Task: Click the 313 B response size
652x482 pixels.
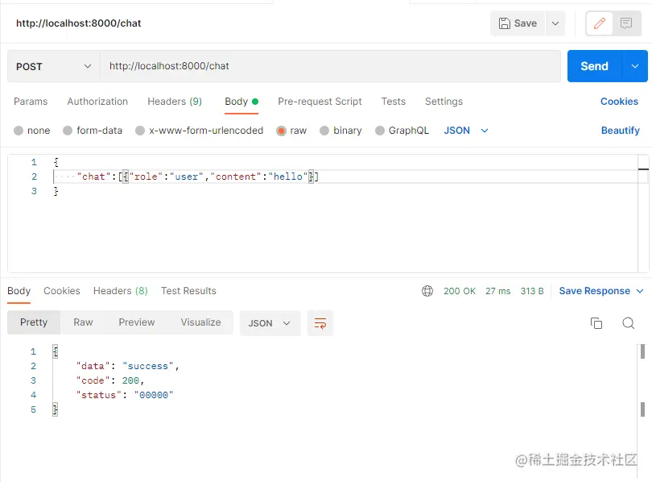Action: point(532,291)
